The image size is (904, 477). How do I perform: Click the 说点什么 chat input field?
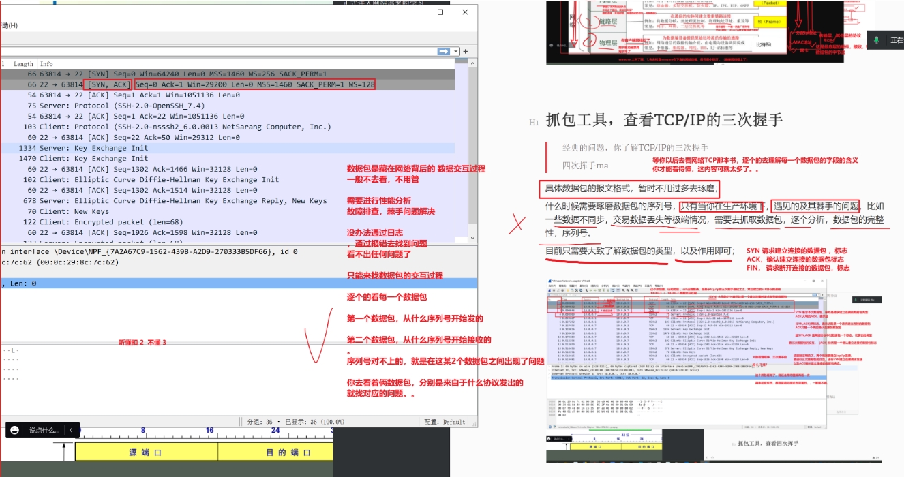pyautogui.click(x=44, y=430)
